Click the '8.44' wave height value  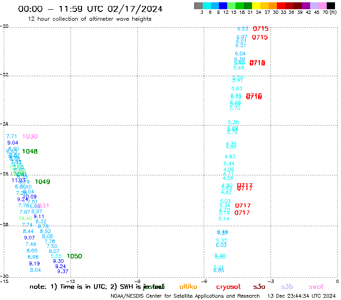(28, 231)
